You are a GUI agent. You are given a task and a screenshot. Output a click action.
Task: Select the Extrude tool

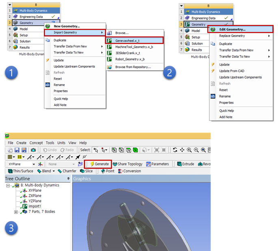pyautogui.click(x=186, y=164)
